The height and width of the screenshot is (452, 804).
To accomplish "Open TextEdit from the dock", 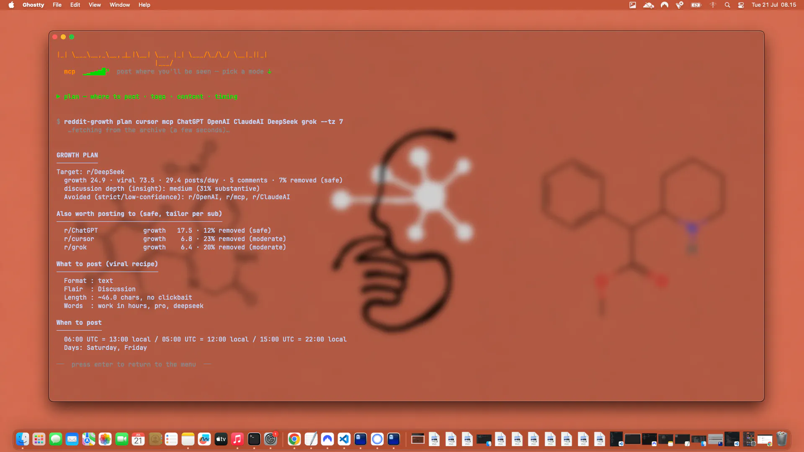I will [x=311, y=439].
